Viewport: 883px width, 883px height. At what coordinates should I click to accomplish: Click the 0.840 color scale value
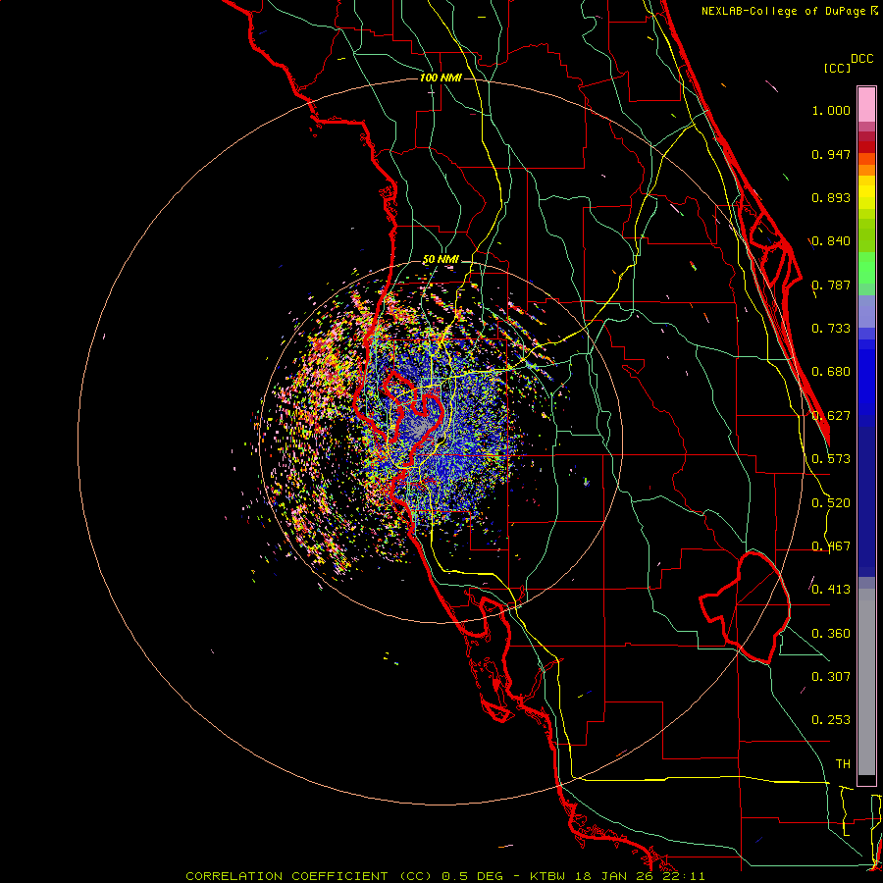coord(831,241)
